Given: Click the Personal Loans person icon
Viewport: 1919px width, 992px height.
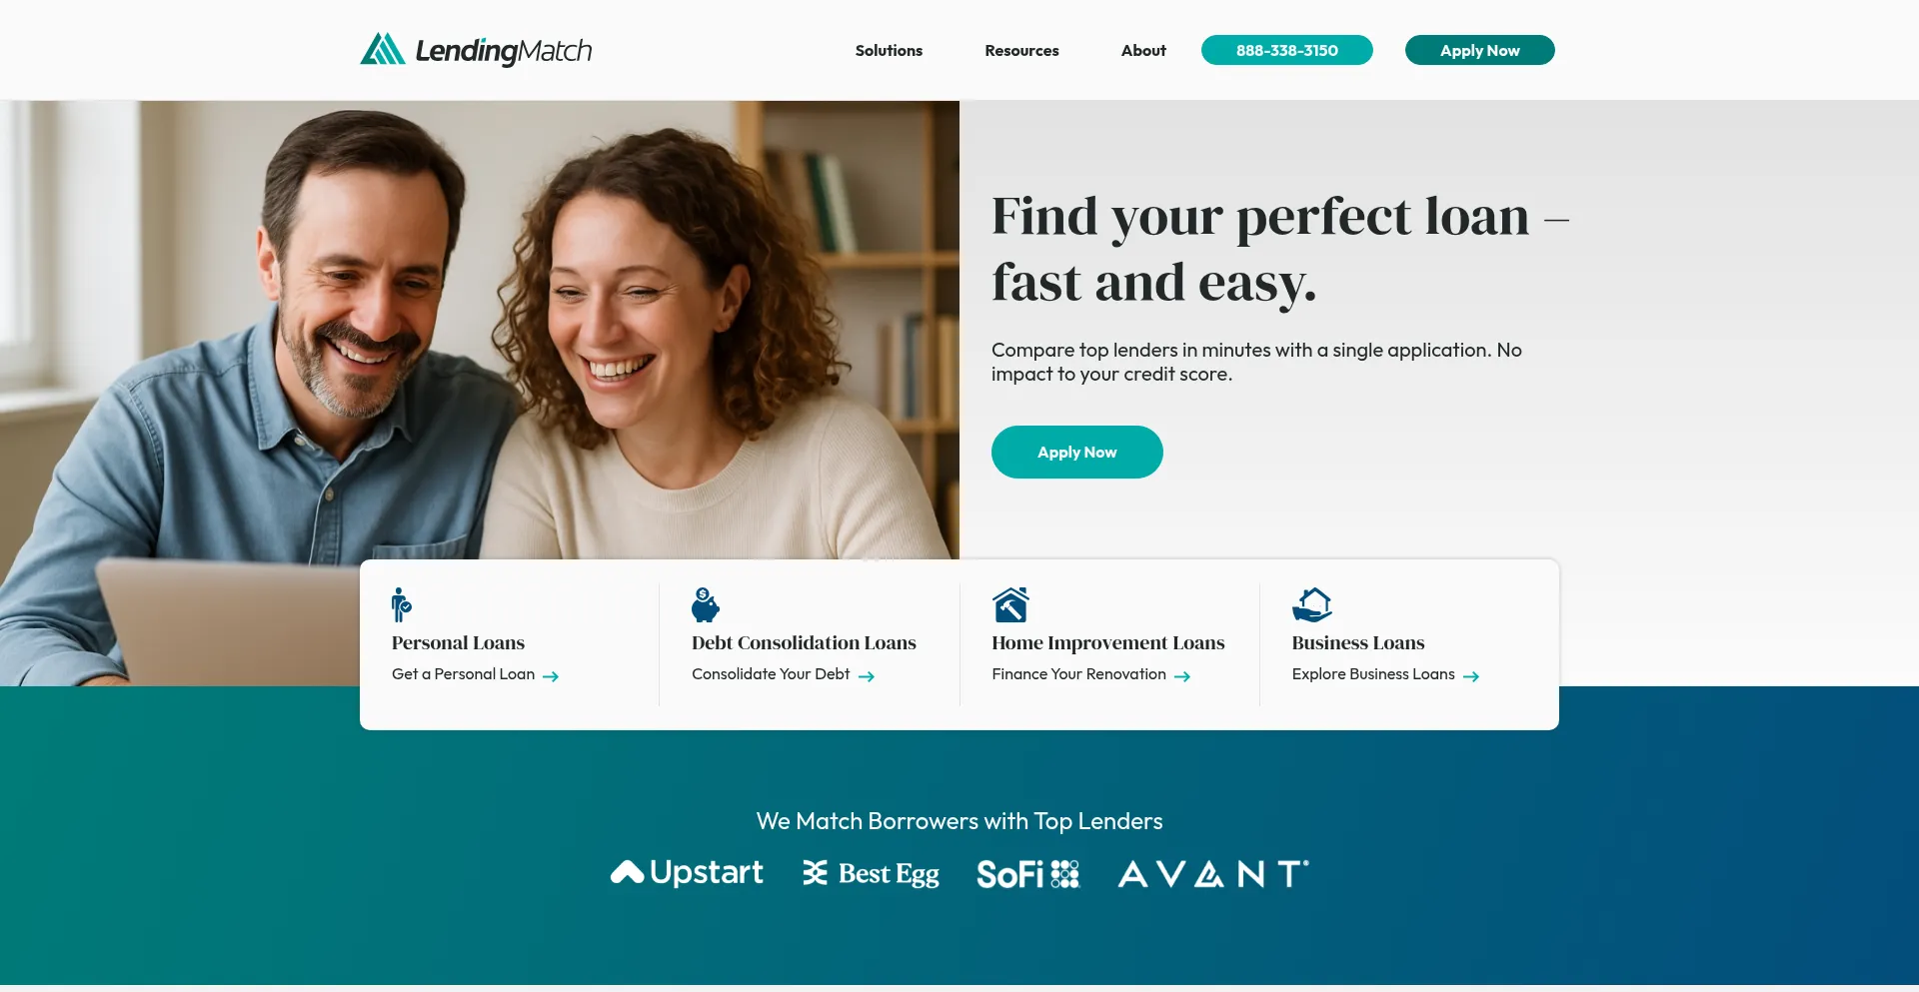Looking at the screenshot, I should 401,604.
